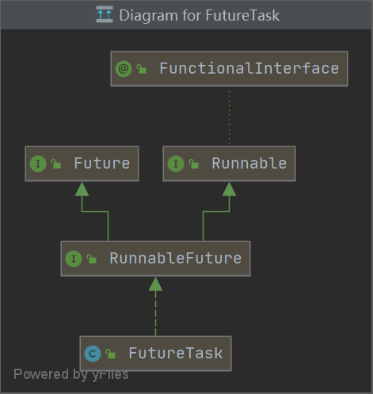Click the class C icon on FutureTask
This screenshot has height=394, width=373.
click(93, 354)
